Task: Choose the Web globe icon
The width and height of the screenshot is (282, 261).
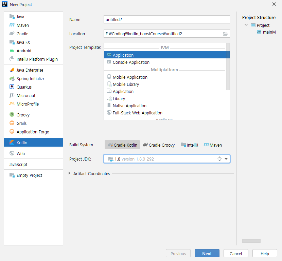Action: coord(12,153)
